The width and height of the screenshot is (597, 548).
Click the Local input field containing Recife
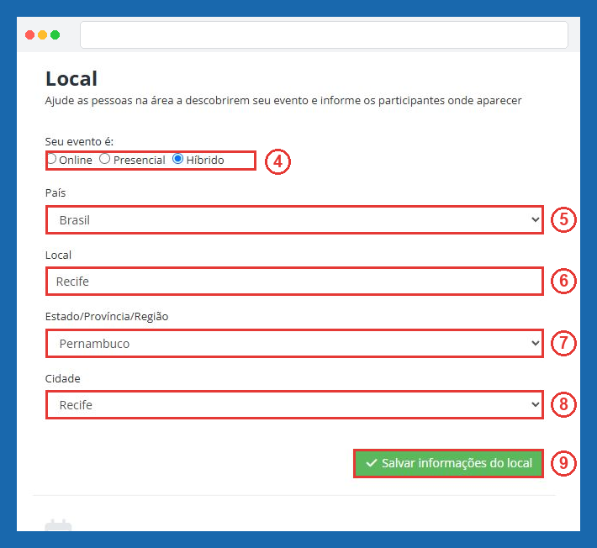coord(294,282)
